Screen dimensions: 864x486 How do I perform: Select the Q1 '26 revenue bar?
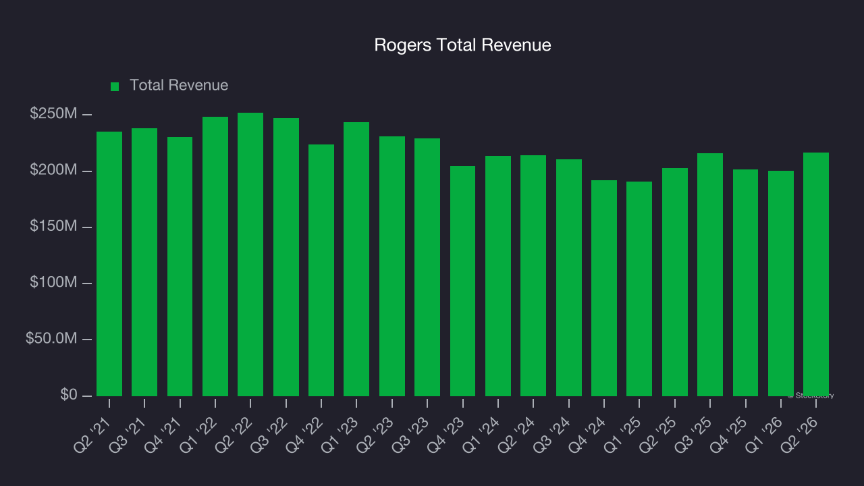(x=781, y=283)
